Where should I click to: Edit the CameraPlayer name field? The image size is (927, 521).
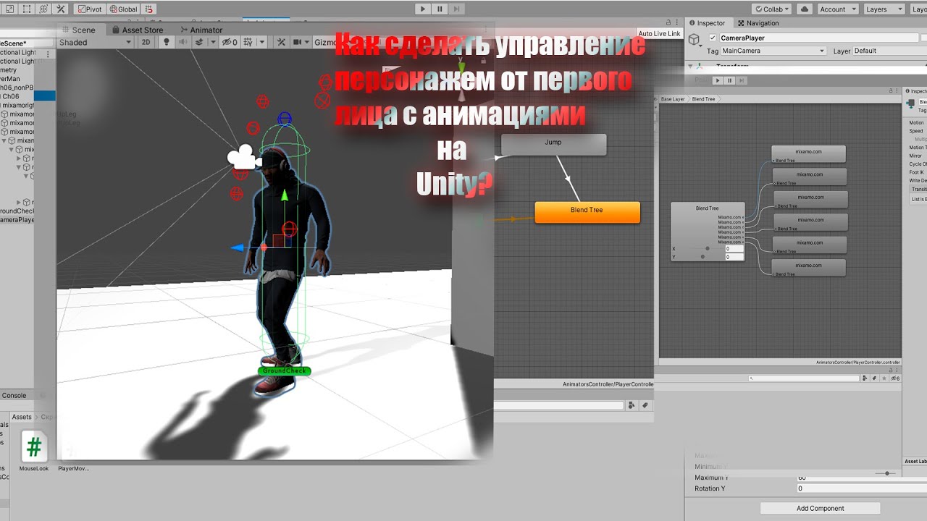click(818, 38)
